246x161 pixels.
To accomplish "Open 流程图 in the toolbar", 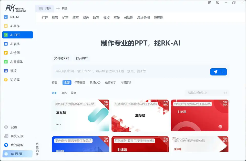I will 158,18.
